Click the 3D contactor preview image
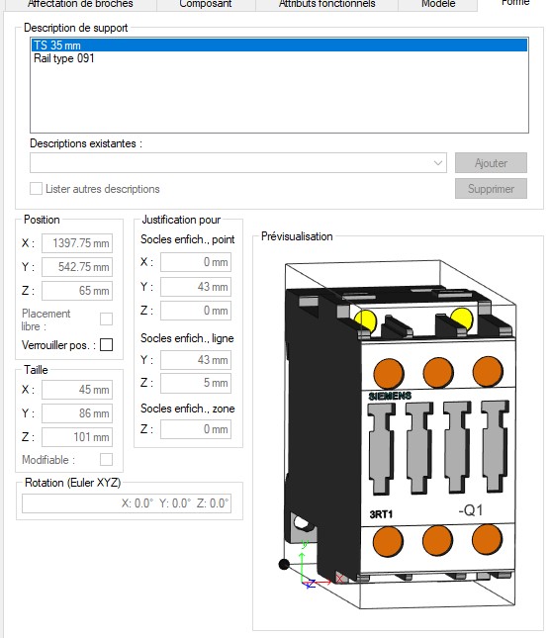The width and height of the screenshot is (550, 638). click(x=401, y=434)
